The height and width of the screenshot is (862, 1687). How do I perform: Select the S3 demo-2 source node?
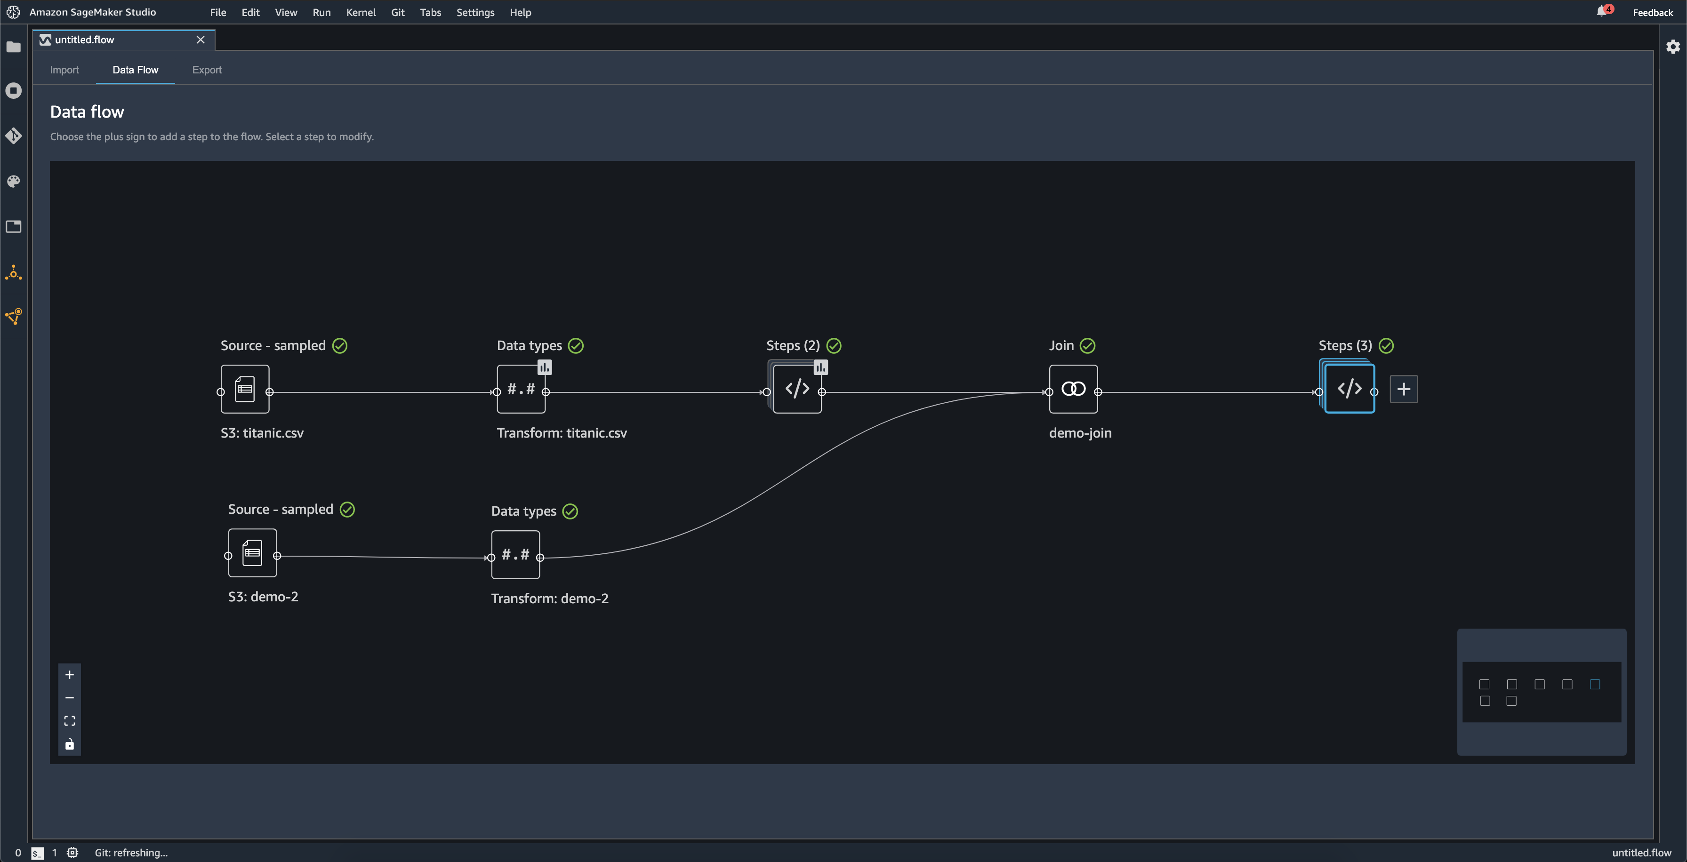(x=252, y=553)
